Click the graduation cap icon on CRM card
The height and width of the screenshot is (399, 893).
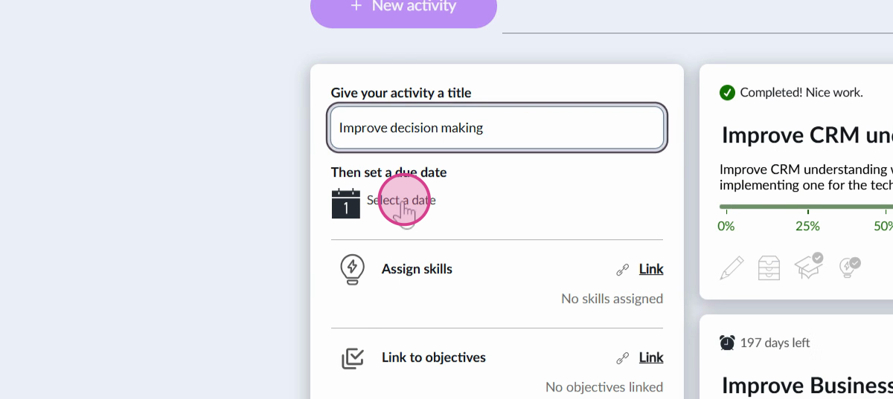pyautogui.click(x=808, y=266)
